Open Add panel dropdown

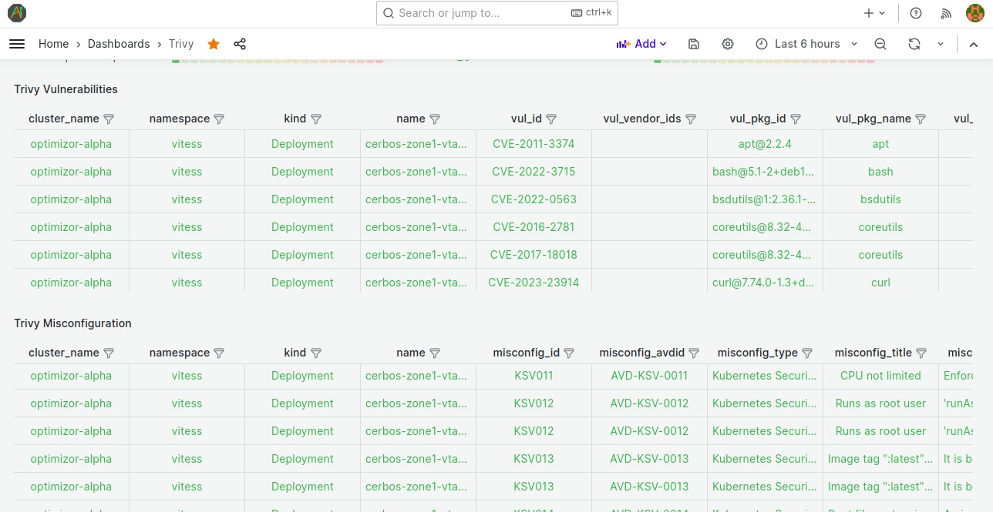pyautogui.click(x=641, y=44)
